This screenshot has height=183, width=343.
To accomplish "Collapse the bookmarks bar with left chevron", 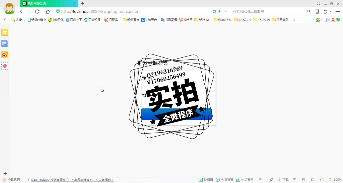I will point(5,20).
